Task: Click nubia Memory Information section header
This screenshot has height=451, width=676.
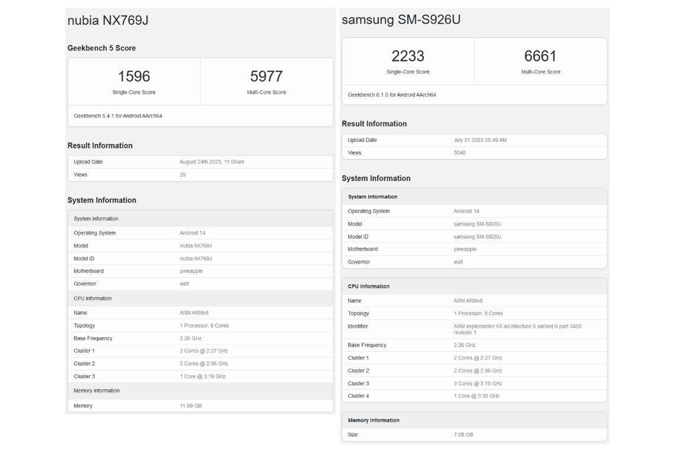Action: coord(200,390)
